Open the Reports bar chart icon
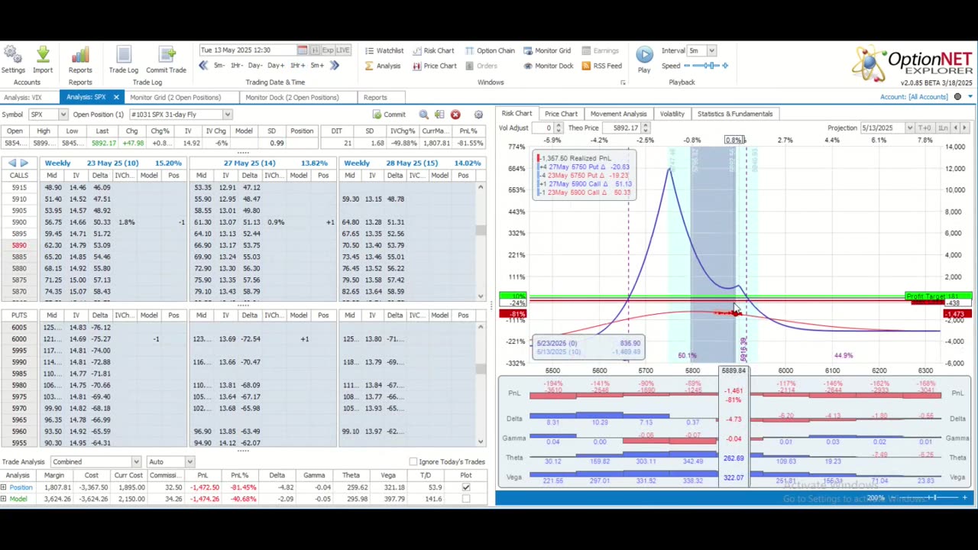978x550 pixels. pyautogui.click(x=80, y=55)
